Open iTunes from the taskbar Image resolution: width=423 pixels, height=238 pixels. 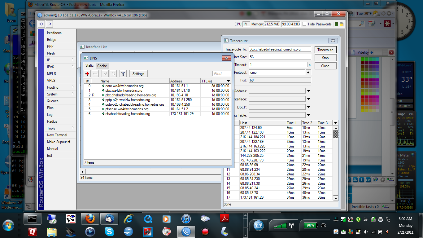pos(186,219)
